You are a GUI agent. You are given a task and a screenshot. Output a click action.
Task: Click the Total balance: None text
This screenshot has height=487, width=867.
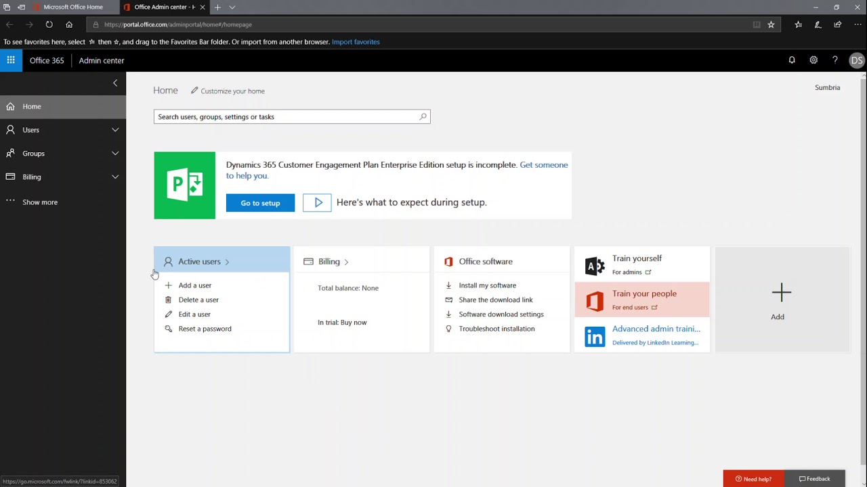(348, 288)
